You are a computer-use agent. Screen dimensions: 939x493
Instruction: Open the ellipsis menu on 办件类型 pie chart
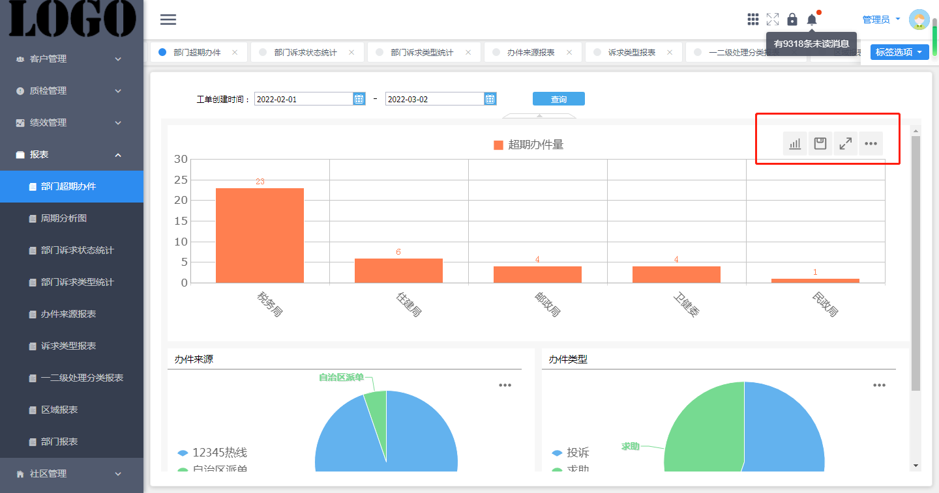pyautogui.click(x=880, y=386)
